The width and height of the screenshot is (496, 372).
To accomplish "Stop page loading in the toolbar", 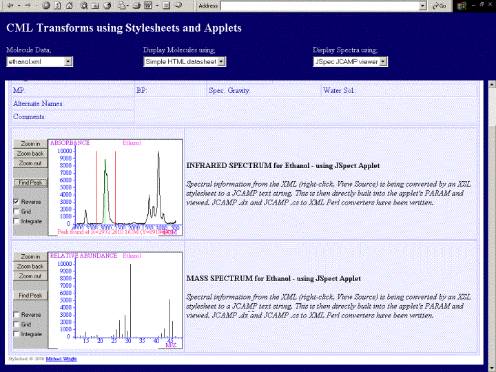I will [x=46, y=6].
